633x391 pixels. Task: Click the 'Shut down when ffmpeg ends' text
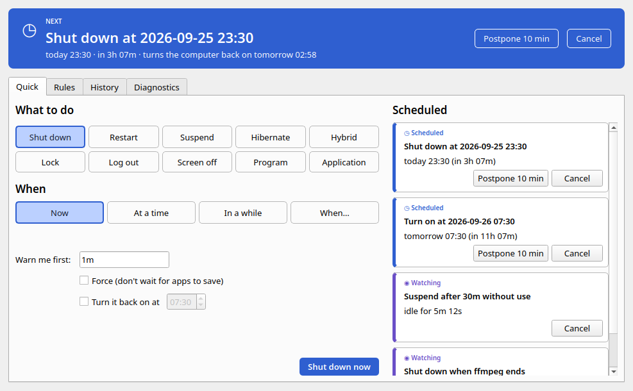(x=465, y=371)
